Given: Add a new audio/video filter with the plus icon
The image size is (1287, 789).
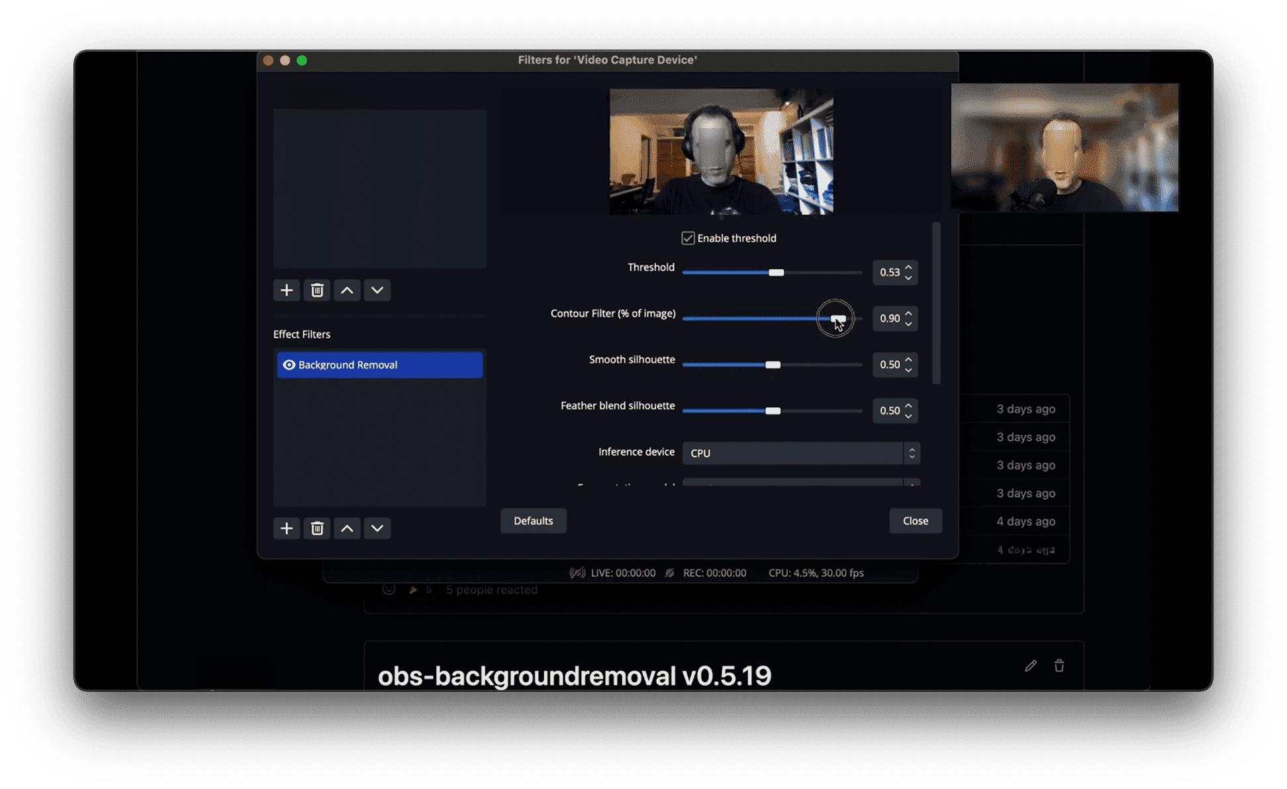Looking at the screenshot, I should tap(287, 290).
